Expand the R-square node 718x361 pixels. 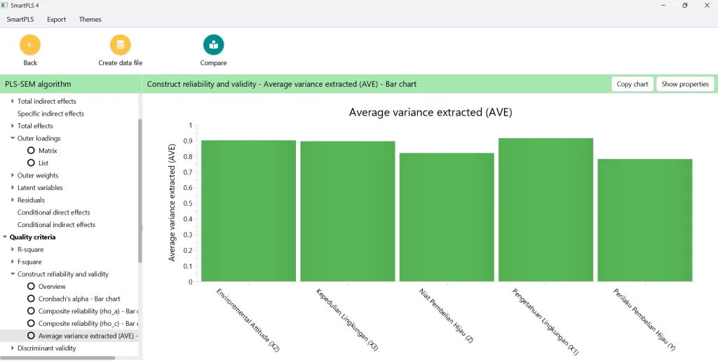point(13,250)
